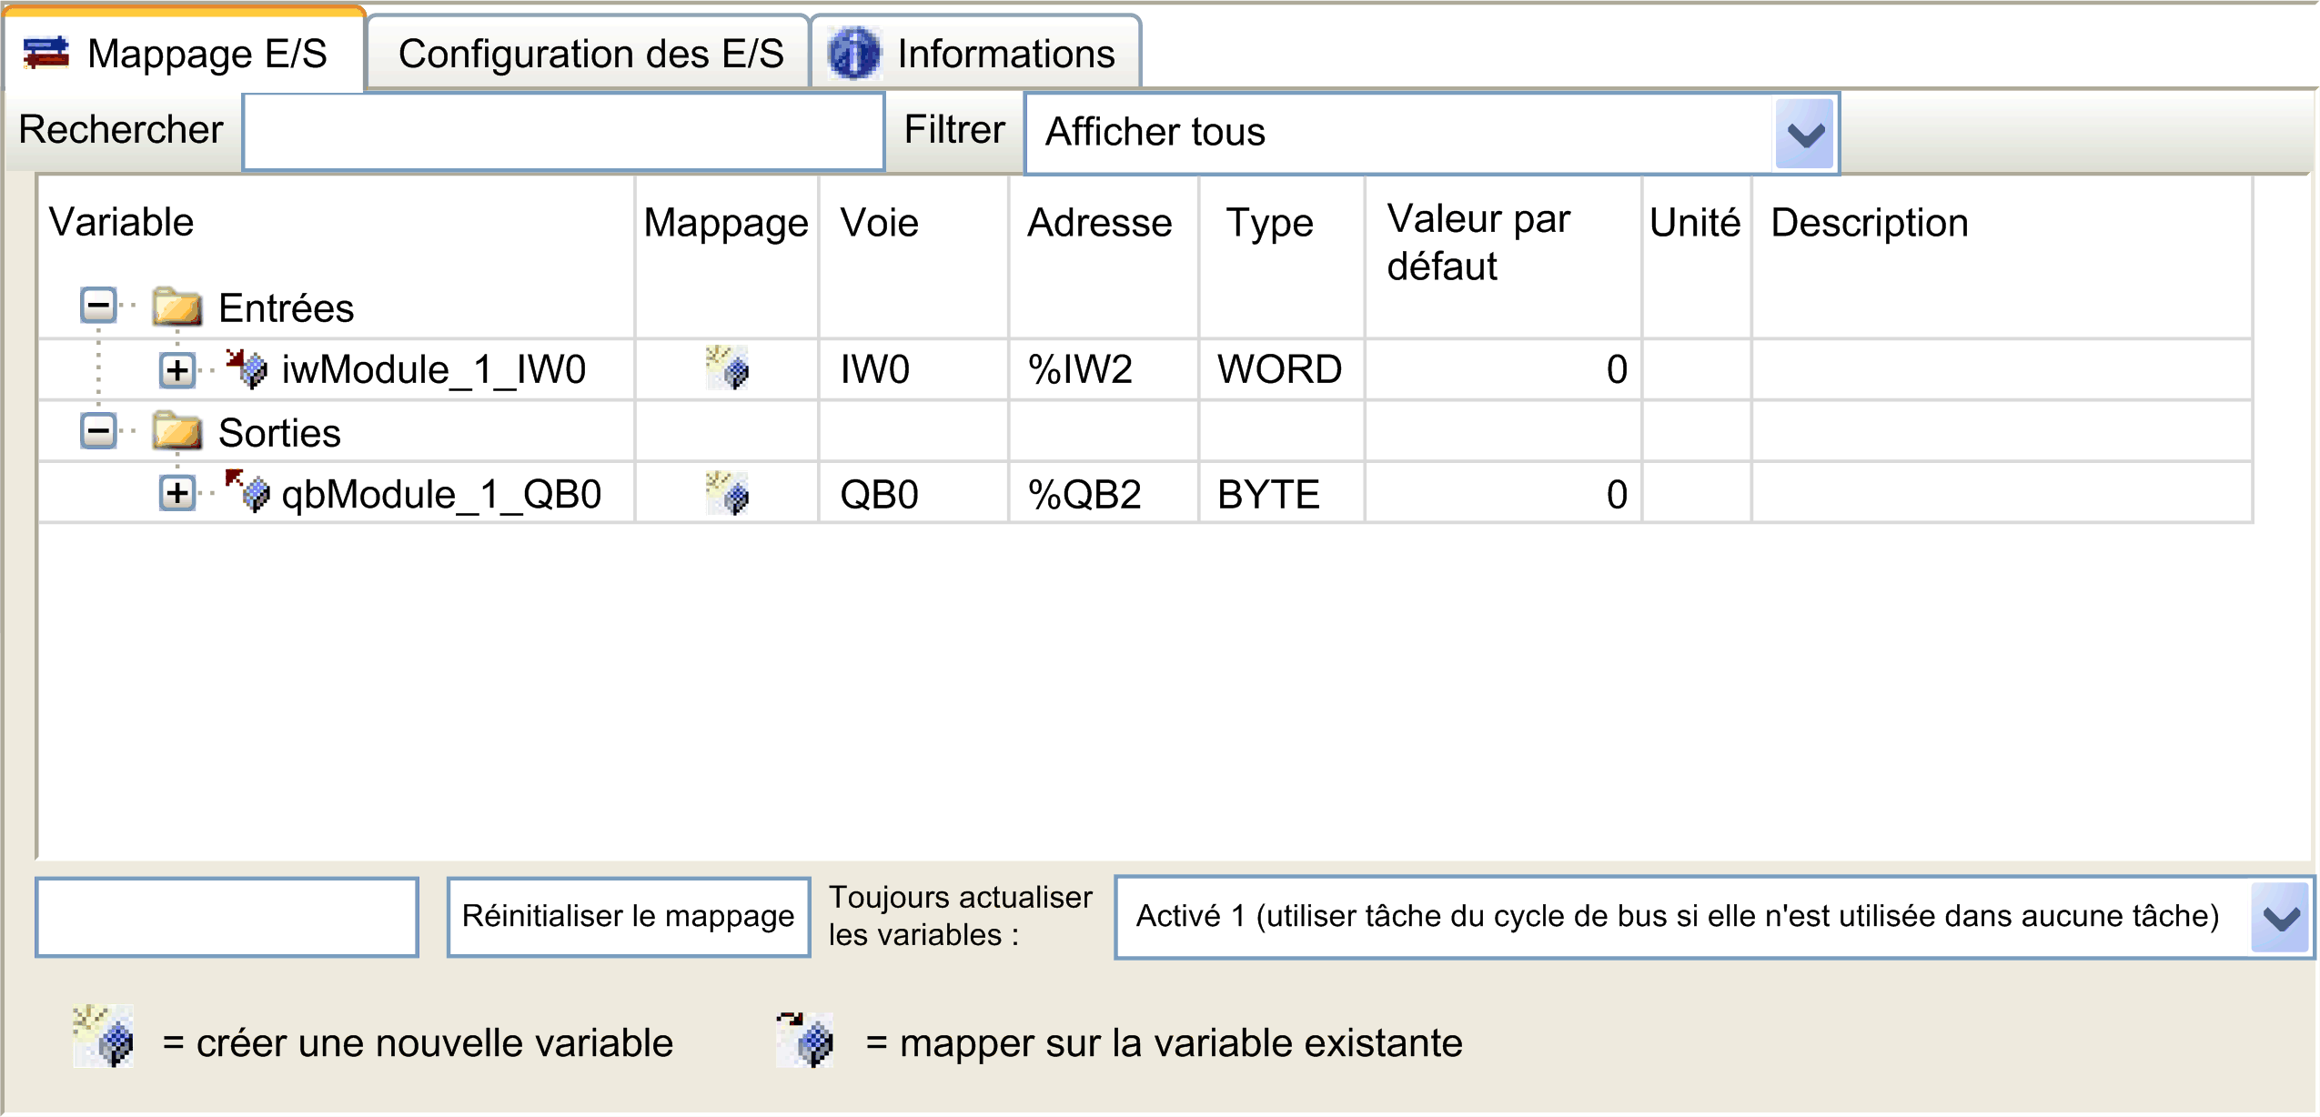Screen dimensions: 2320x1117
Task: Click default value 0 in iwModule_1_IW0 row
Action: coord(1504,369)
